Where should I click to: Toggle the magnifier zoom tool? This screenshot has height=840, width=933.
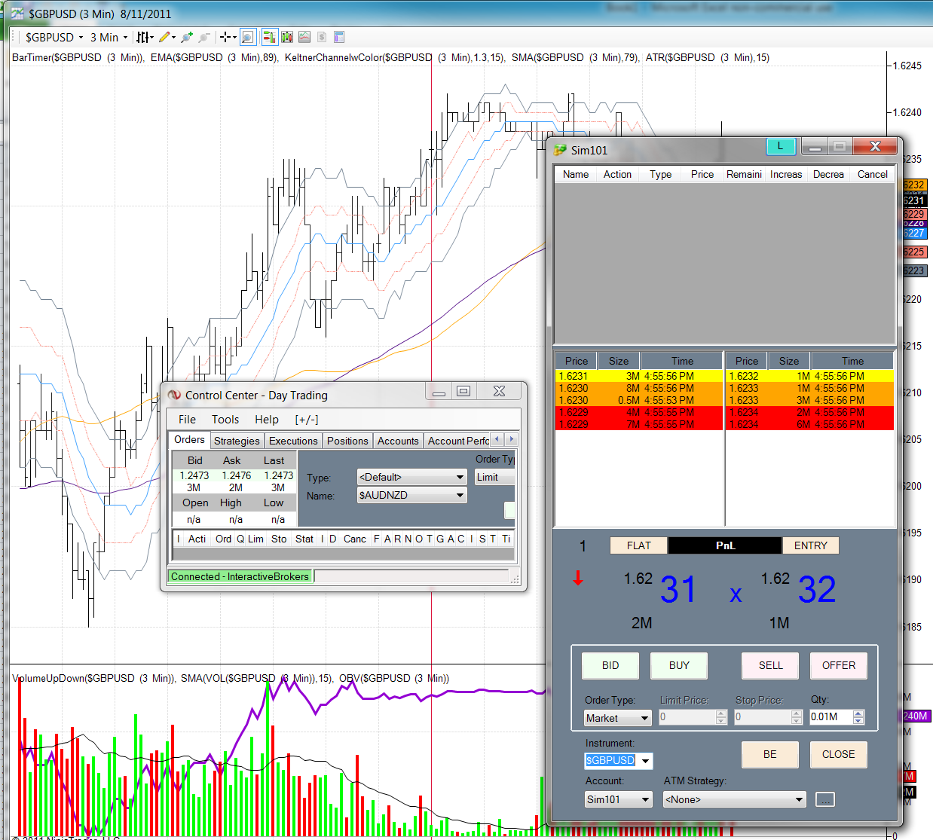tap(248, 37)
